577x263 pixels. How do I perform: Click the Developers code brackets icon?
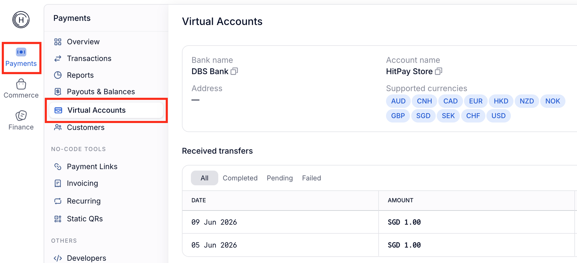tap(58, 258)
